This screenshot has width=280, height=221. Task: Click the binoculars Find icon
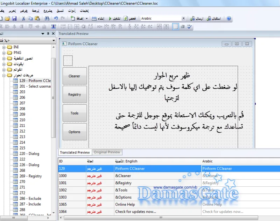(x=47, y=19)
